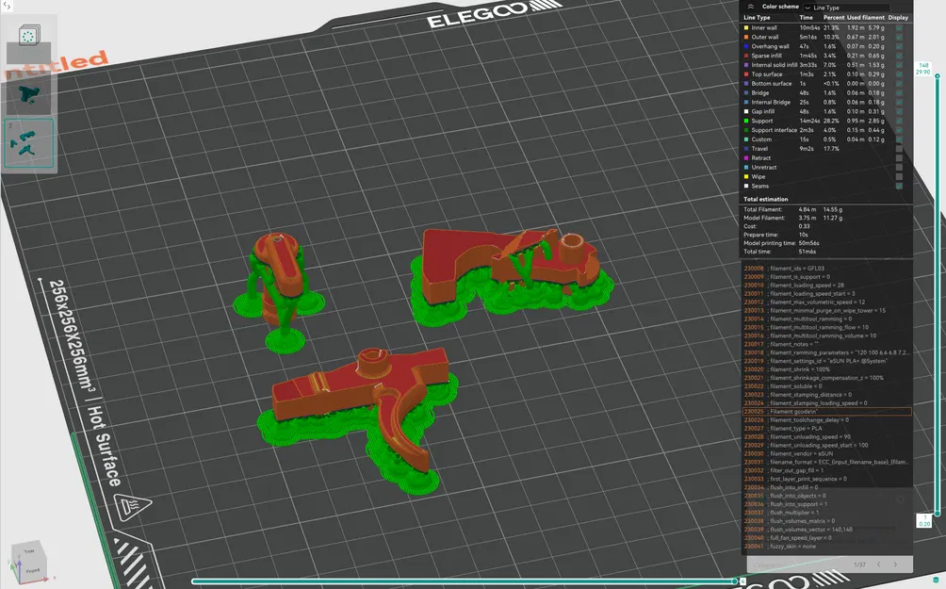The width and height of the screenshot is (946, 589).
Task: Toggle display of Internal solid infill
Action: click(x=899, y=65)
